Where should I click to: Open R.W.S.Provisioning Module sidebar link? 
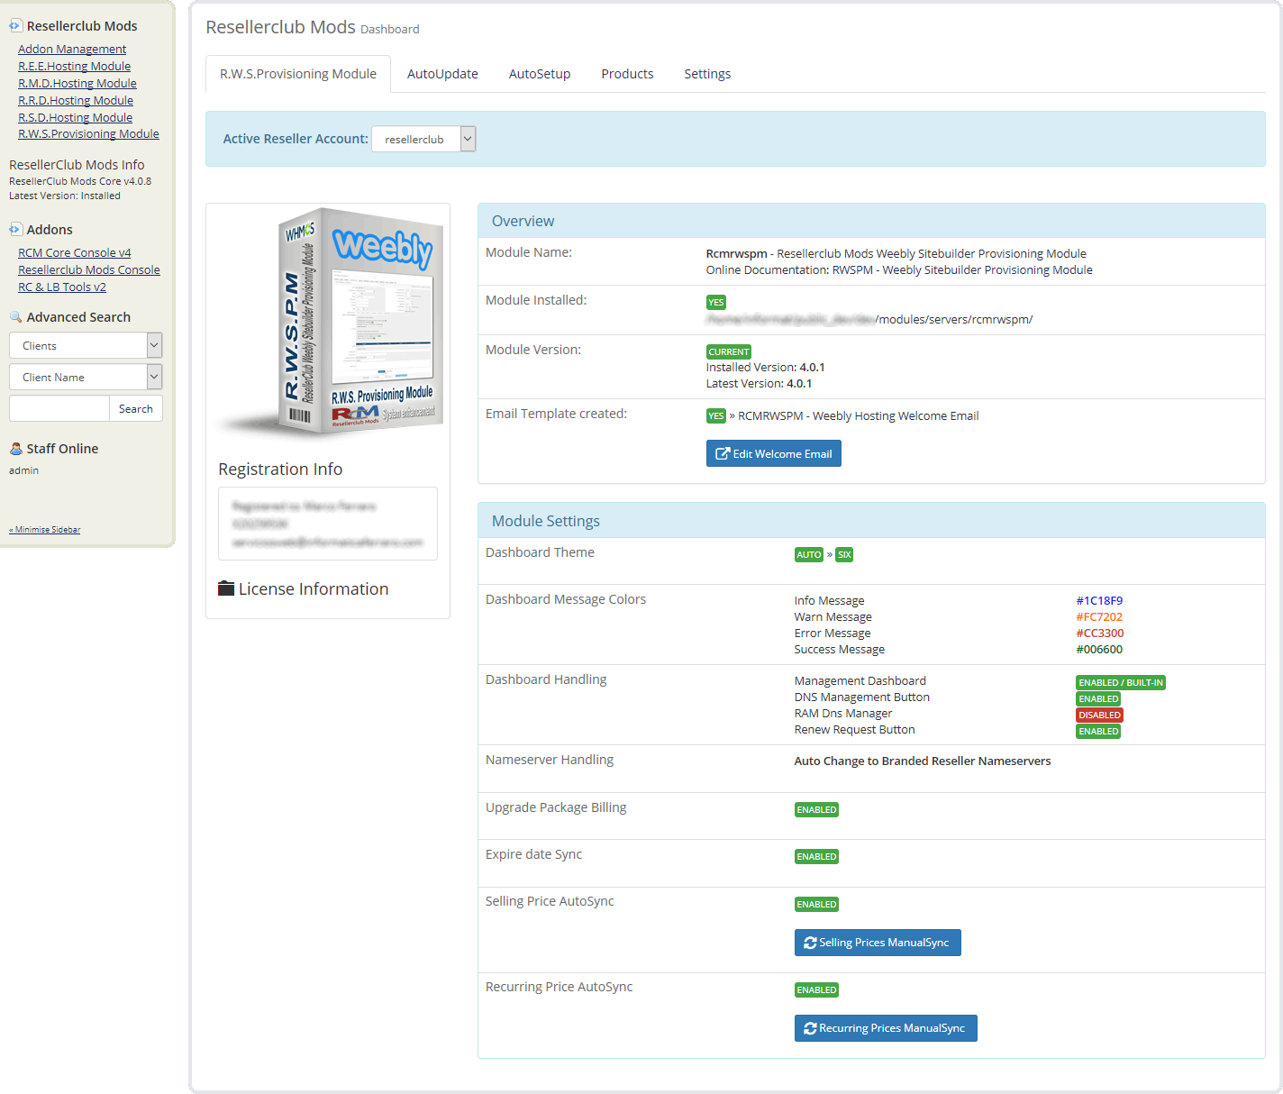pos(88,134)
